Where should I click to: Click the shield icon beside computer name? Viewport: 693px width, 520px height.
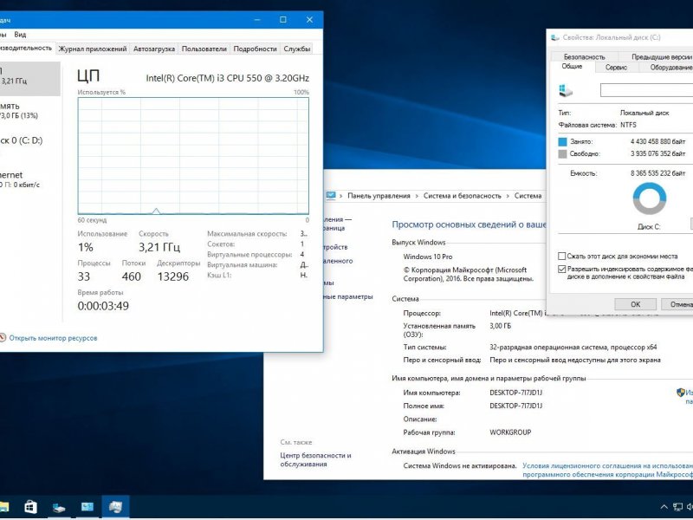(x=681, y=393)
